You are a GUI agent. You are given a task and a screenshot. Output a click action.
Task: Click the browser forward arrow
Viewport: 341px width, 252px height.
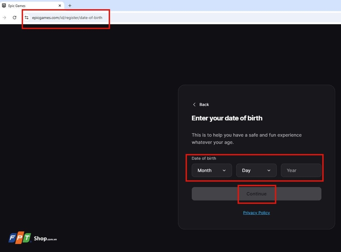(4, 17)
